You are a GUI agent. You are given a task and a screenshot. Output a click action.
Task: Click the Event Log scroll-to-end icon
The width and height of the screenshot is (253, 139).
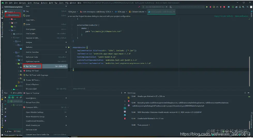tap(125, 112)
